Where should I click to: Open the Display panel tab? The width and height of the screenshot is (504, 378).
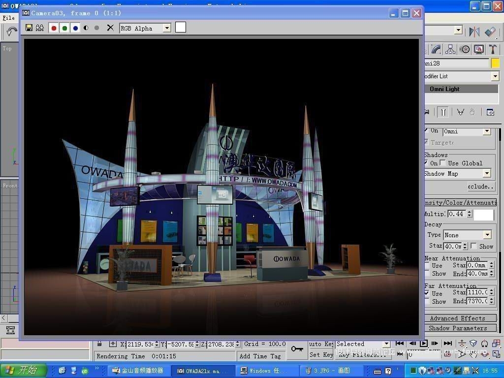(478, 49)
